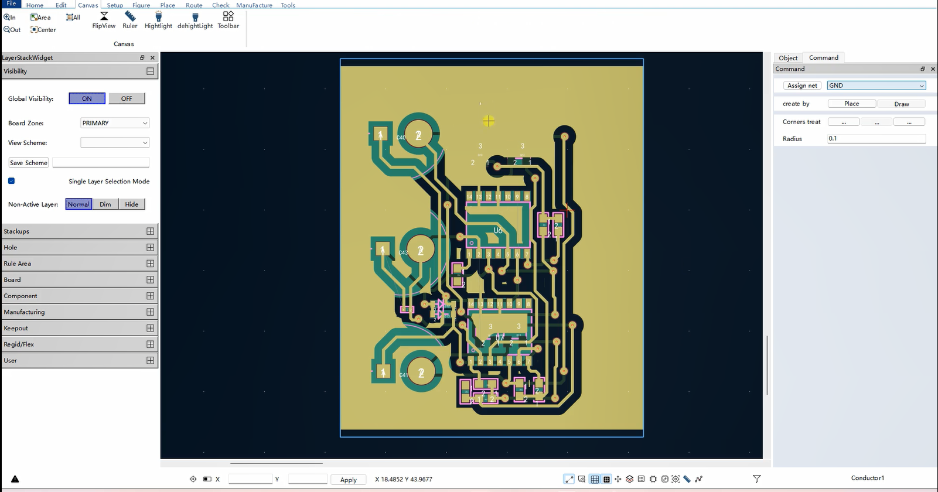
Task: Click the Apply coordinates button
Action: (x=348, y=480)
